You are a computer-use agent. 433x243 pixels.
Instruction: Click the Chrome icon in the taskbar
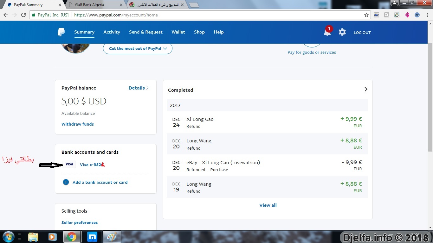coord(71,237)
